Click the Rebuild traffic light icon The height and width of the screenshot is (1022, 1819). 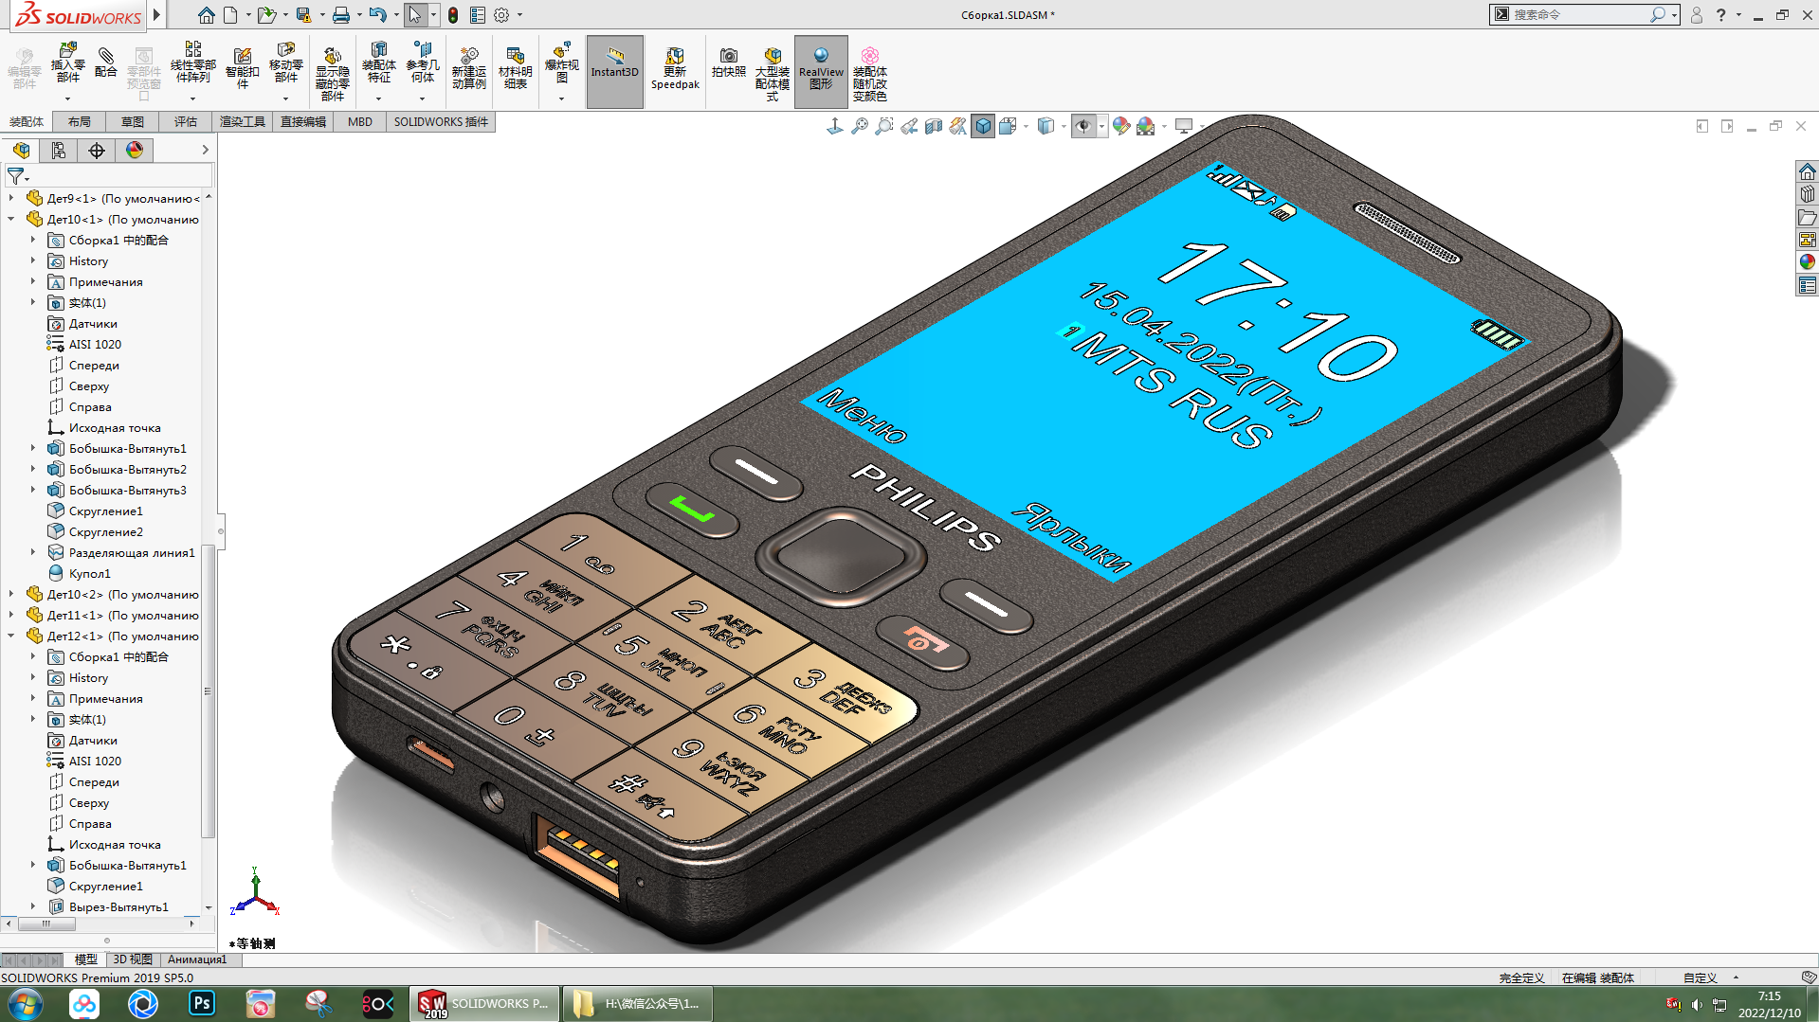453,14
